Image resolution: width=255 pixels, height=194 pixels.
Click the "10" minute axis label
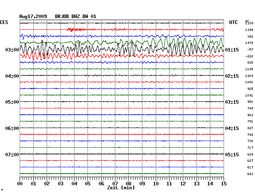[156, 184]
